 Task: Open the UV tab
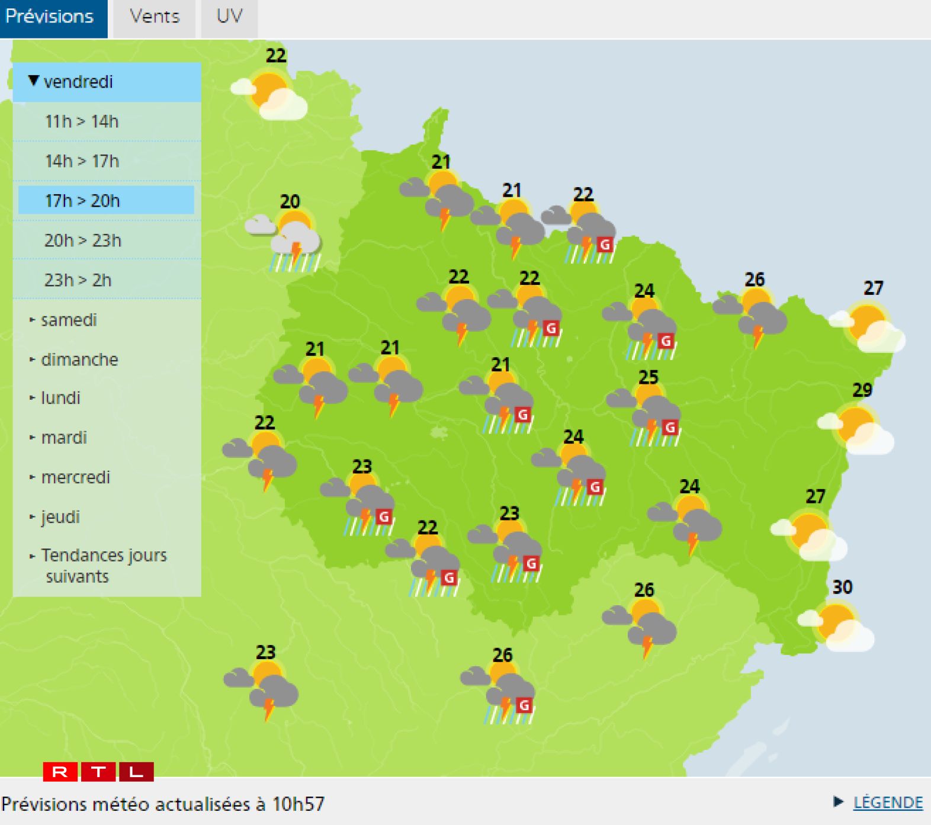click(229, 17)
